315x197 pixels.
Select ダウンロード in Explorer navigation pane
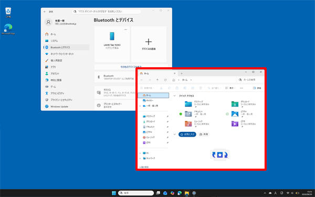pos(153,122)
